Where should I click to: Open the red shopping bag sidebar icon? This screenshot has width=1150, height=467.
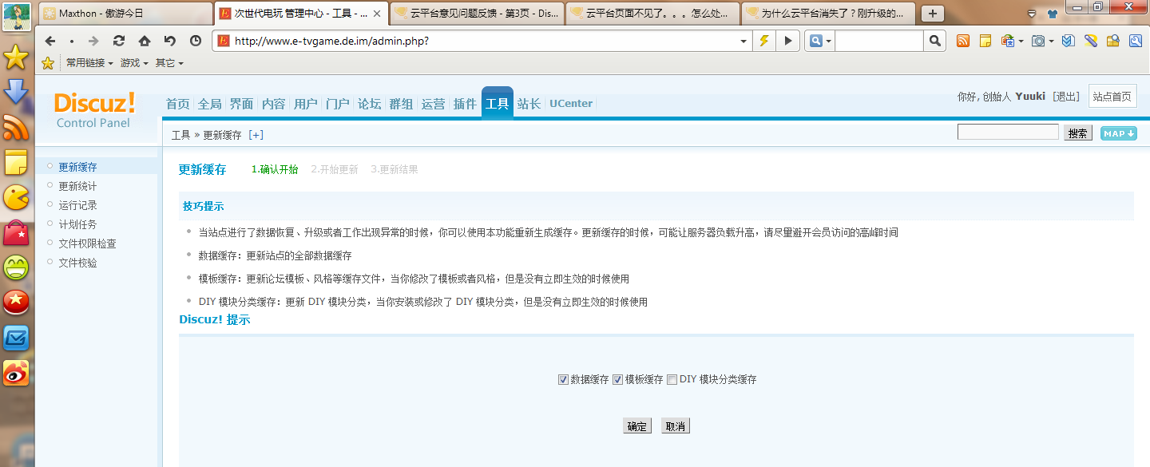(x=16, y=232)
